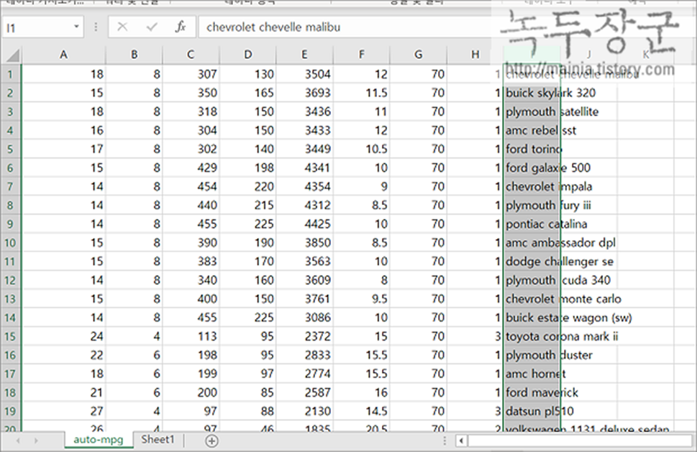
Task: Click cell A15 value 24
Action: pyautogui.click(x=63, y=336)
